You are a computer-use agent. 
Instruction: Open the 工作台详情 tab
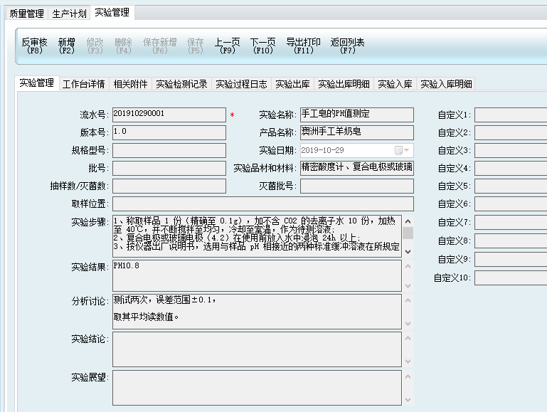[84, 84]
